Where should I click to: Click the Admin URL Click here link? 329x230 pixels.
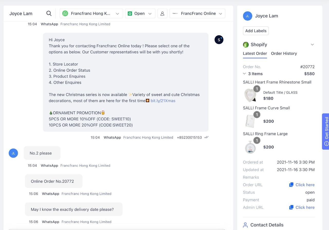[x=305, y=207]
